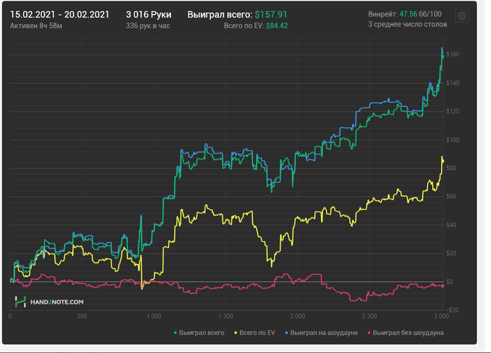Click the '2 500' x-axis label
491x353 pixels.
[x=370, y=317]
